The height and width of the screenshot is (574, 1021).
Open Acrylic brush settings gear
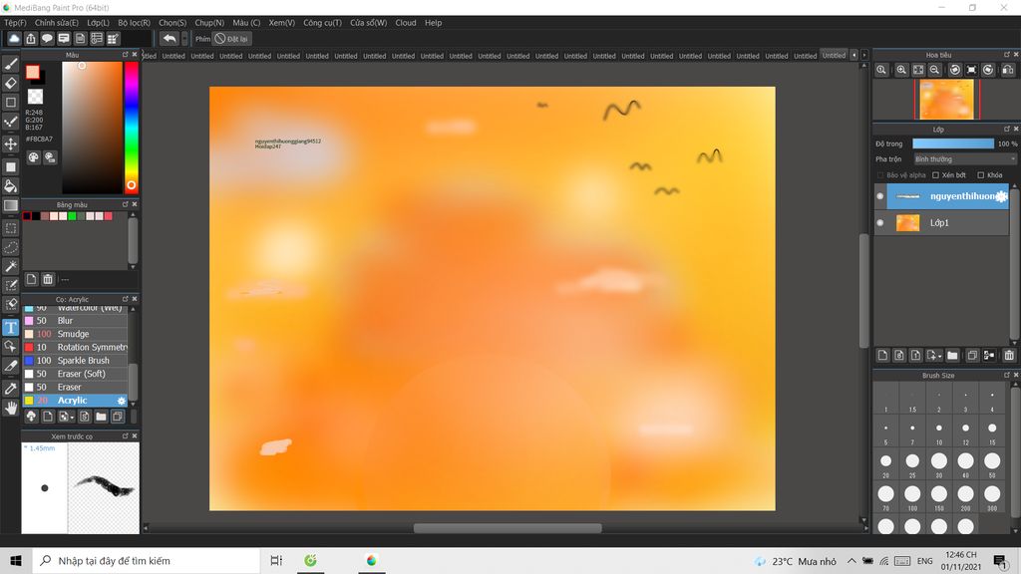(x=121, y=401)
